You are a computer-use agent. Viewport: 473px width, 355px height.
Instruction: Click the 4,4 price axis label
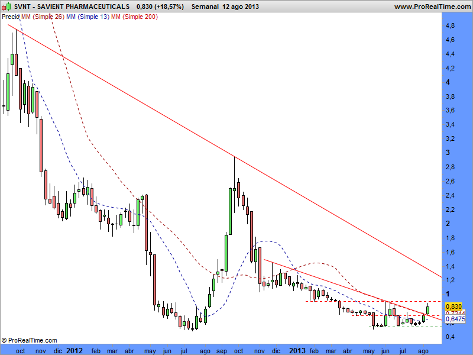tap(451, 54)
